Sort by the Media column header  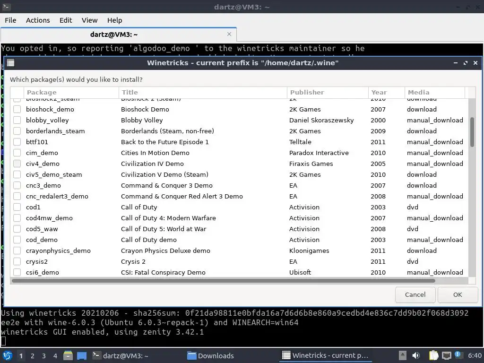tap(435, 92)
